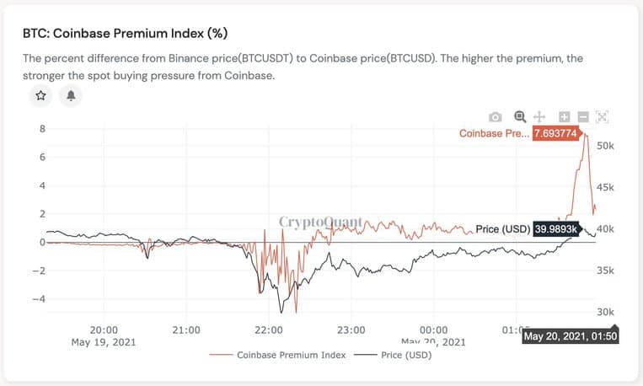Click the CryptoQuant watermark
This screenshot has width=643, height=386.
(x=321, y=222)
